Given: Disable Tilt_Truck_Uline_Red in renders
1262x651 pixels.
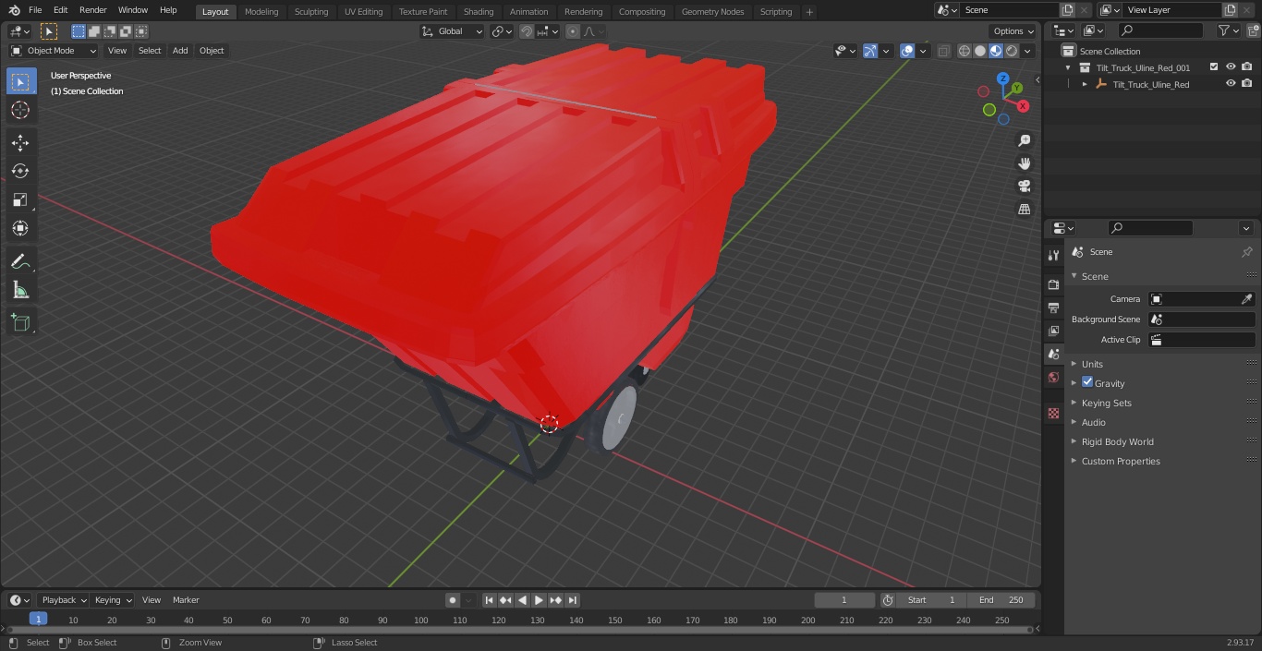Looking at the screenshot, I should coord(1247,84).
